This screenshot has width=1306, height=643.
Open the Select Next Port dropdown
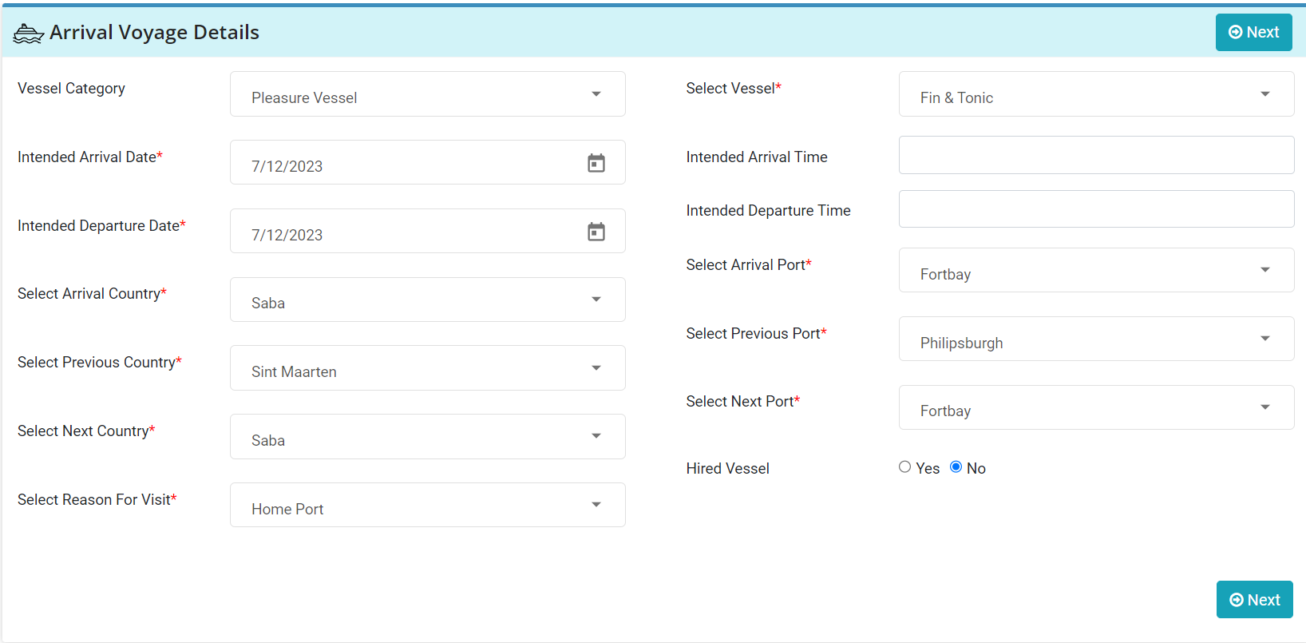click(1264, 407)
